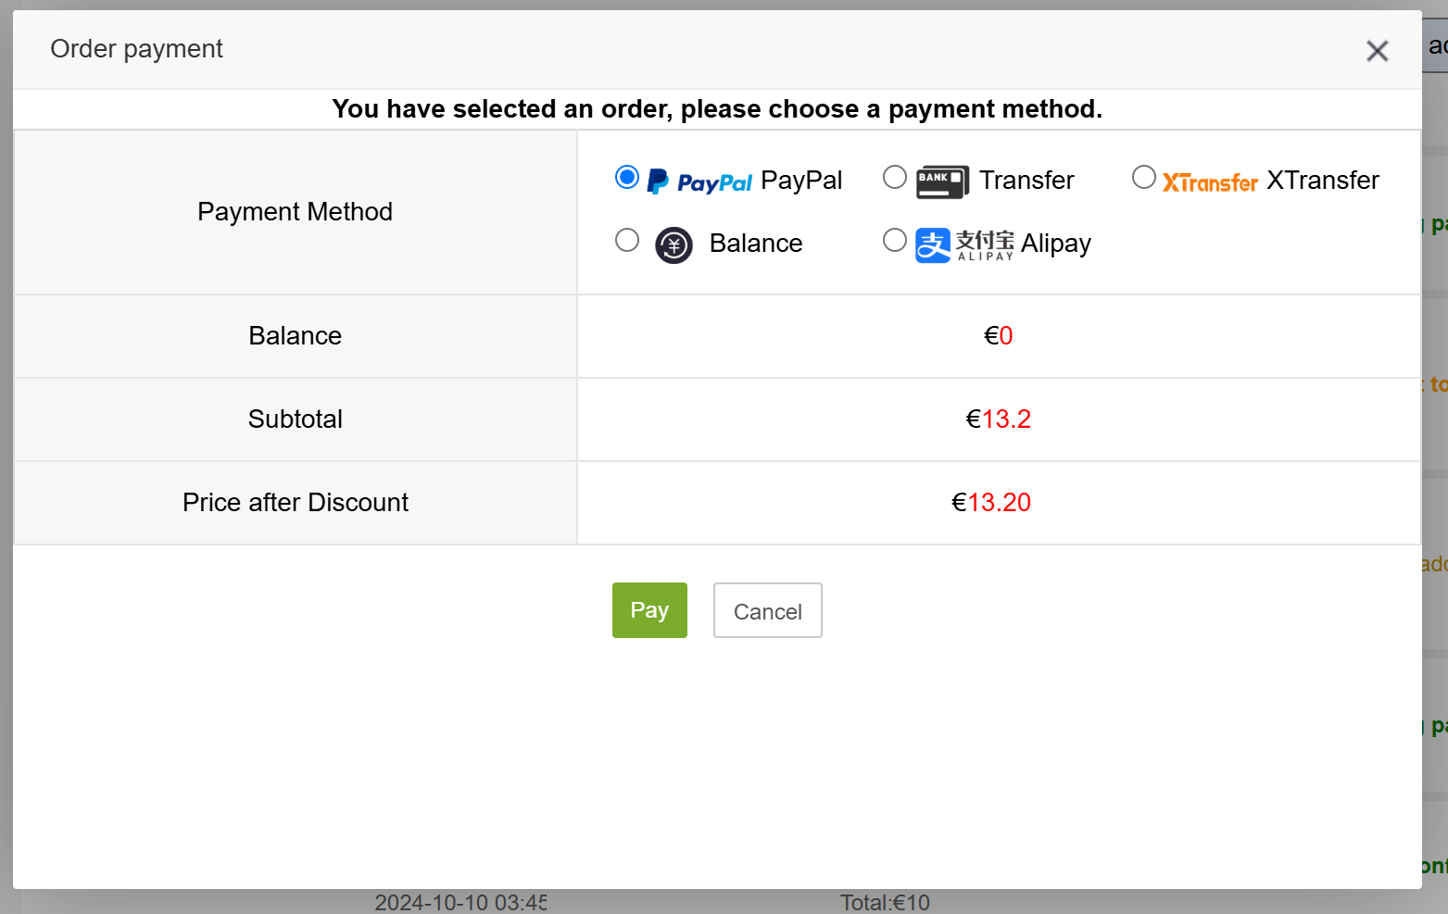The width and height of the screenshot is (1448, 914).
Task: Select the Alipay radio button
Action: point(895,241)
